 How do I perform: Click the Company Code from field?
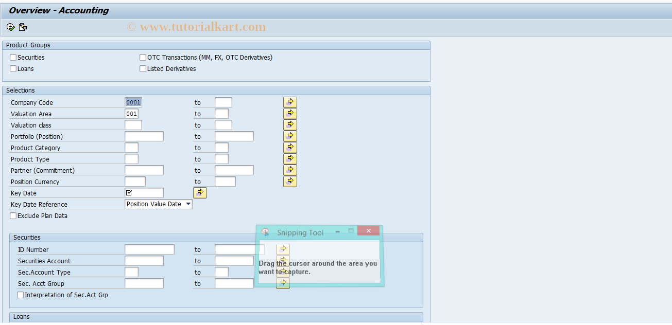pos(133,102)
